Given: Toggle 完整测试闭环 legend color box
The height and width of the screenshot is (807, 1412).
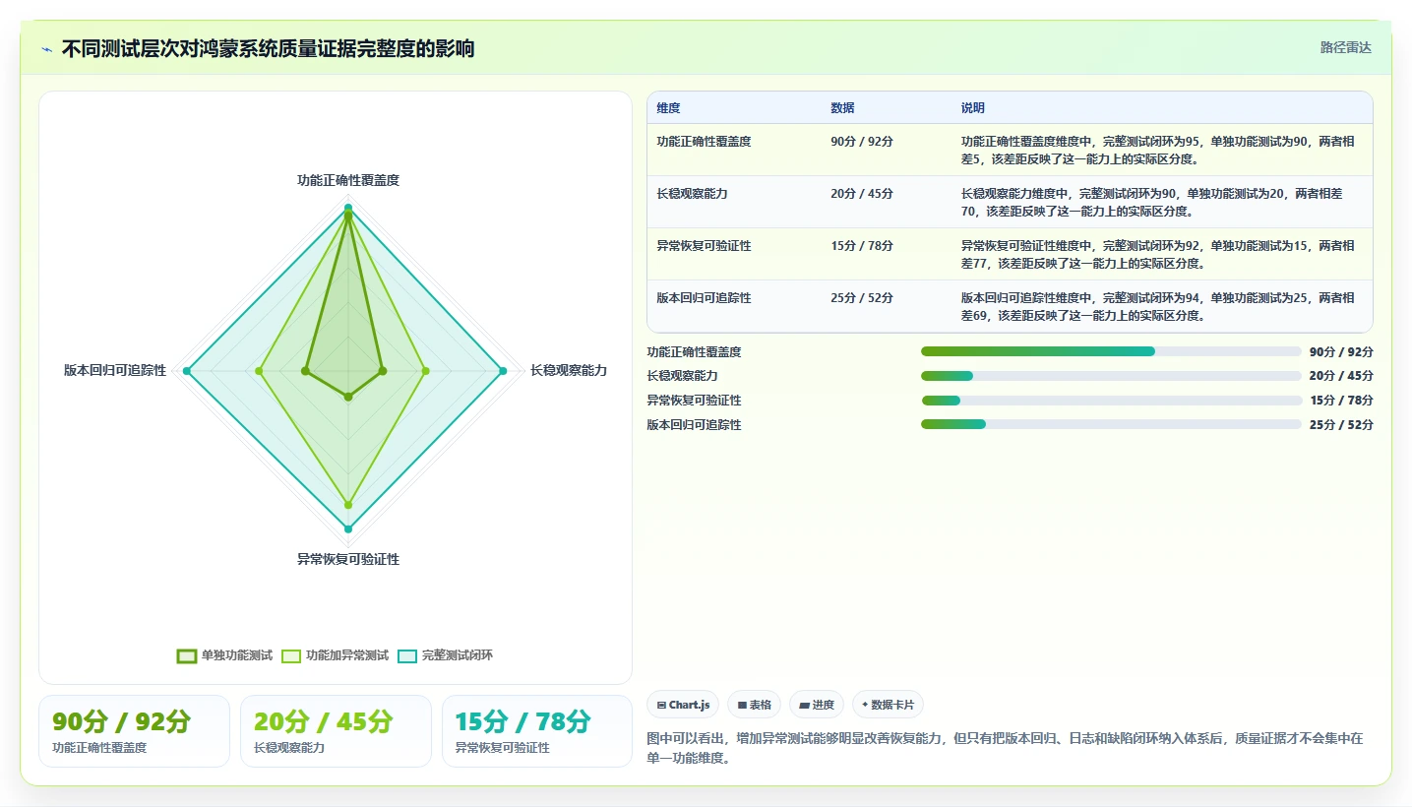Looking at the screenshot, I should coord(407,655).
